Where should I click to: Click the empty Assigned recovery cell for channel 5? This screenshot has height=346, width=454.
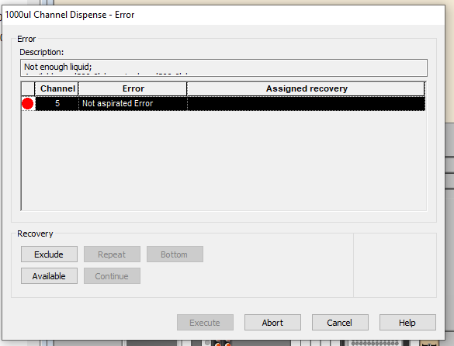coord(306,103)
